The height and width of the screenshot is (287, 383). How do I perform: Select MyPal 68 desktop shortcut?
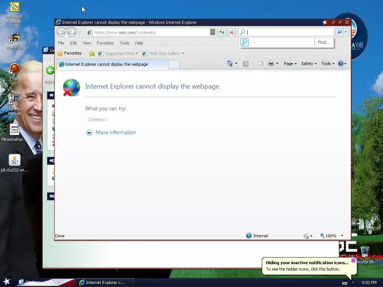click(14, 41)
